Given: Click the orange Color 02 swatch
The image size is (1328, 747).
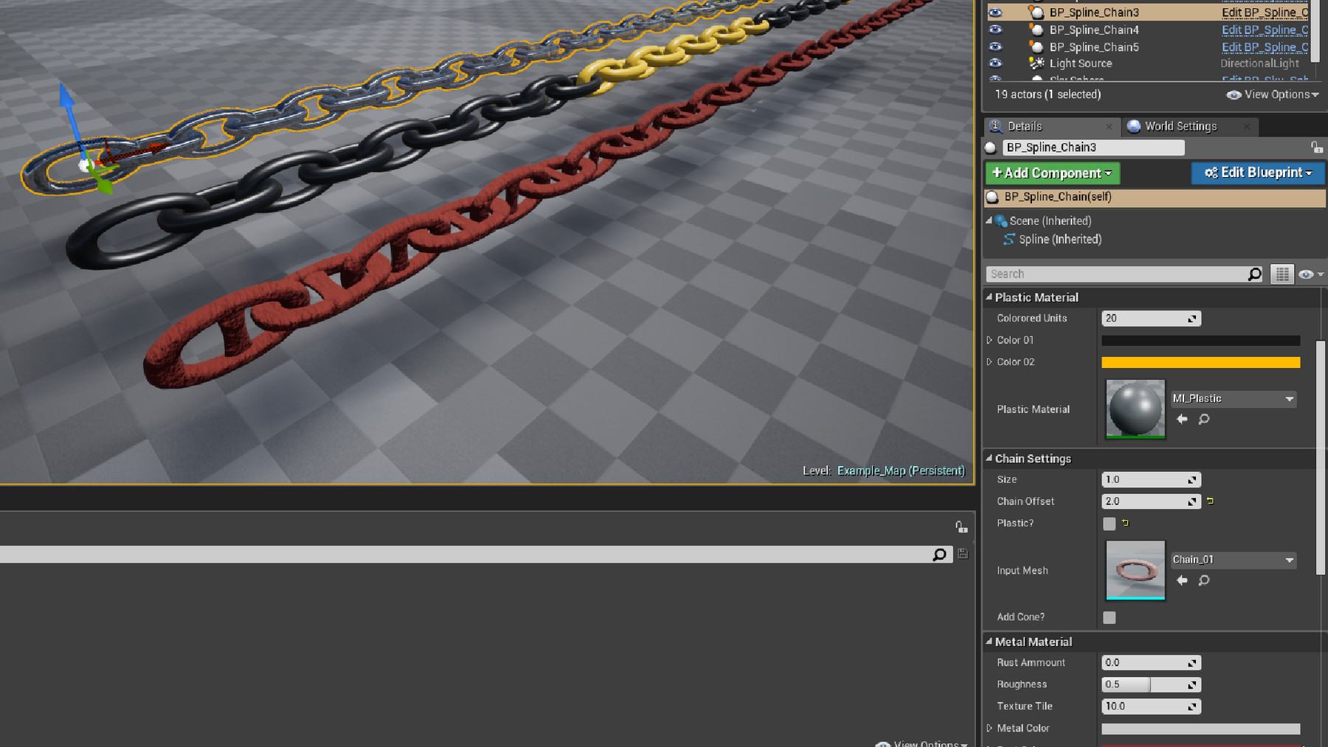Looking at the screenshot, I should 1200,362.
